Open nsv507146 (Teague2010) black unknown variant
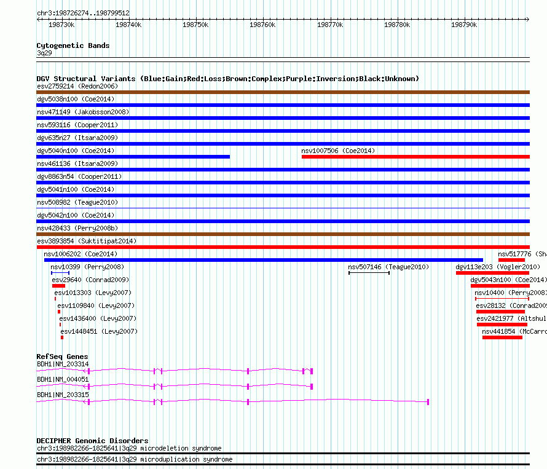Viewport: 547px width, 469px height. pos(369,273)
